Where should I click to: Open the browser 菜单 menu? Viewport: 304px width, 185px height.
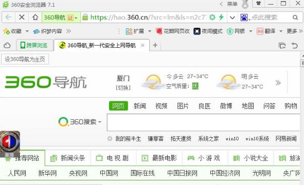pos(232,4)
